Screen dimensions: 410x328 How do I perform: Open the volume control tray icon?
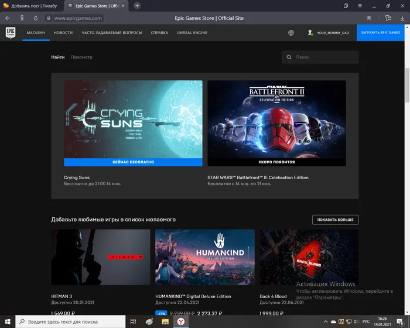coord(356,322)
